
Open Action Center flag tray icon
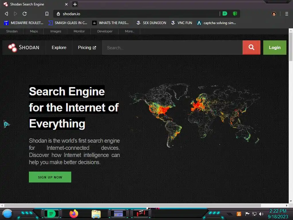click(247, 214)
